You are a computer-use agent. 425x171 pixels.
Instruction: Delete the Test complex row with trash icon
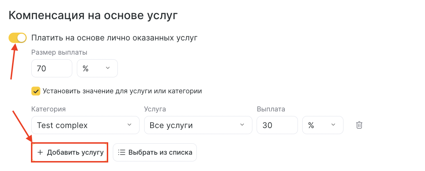(359, 125)
